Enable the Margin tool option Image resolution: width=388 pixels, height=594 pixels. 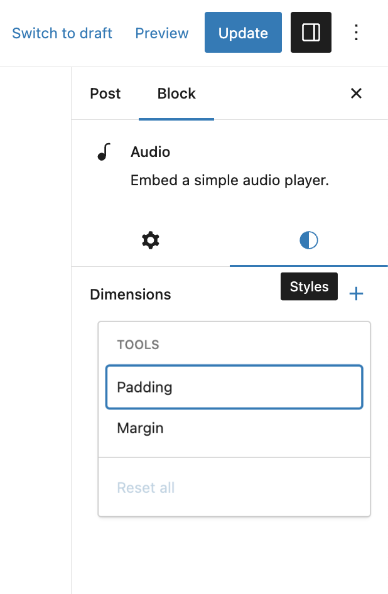pos(234,428)
